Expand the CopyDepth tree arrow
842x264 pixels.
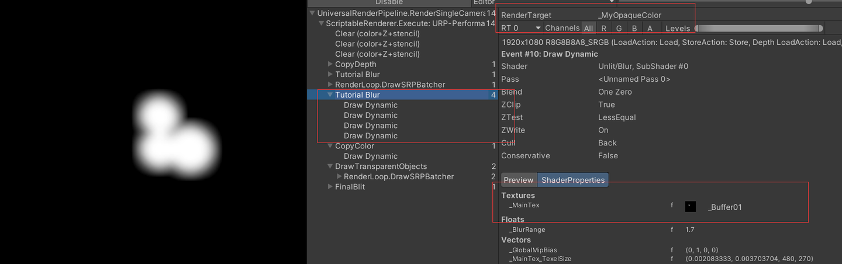(x=330, y=64)
